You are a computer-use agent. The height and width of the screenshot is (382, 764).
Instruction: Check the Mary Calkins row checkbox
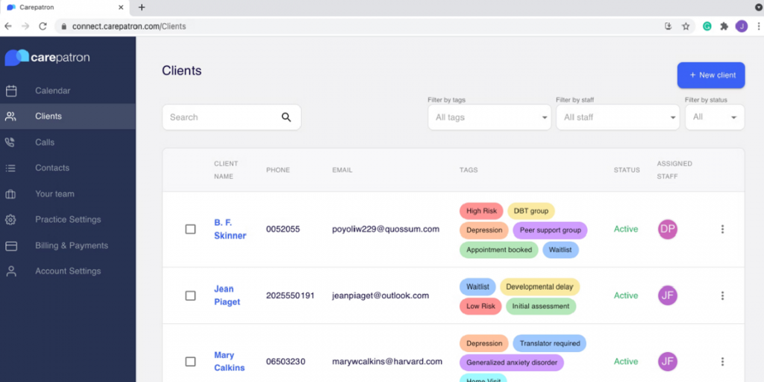click(x=191, y=362)
